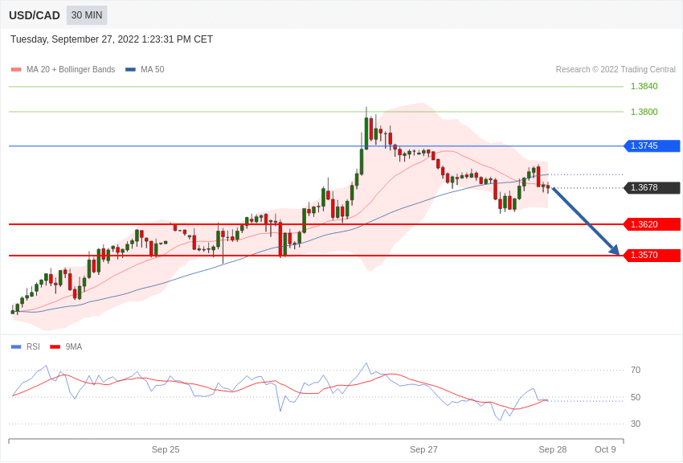Viewport: 683px width, 463px height.
Task: Click the '9MA' legend label
Action: point(74,347)
